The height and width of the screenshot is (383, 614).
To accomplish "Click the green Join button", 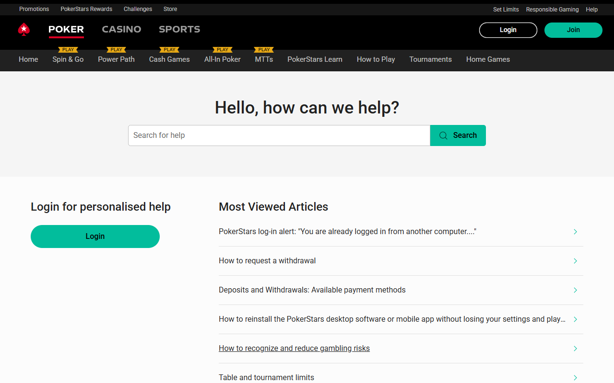I will [573, 30].
